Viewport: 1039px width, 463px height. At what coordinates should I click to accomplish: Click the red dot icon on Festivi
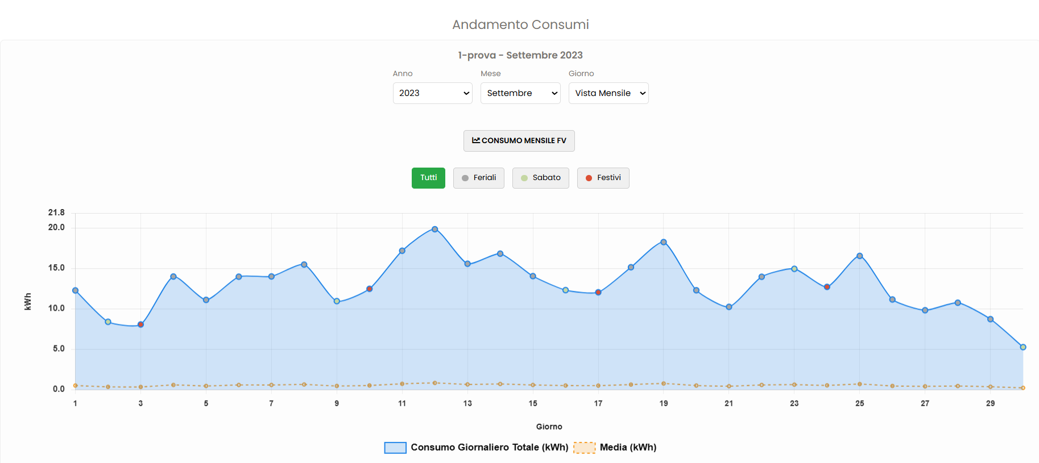click(589, 178)
